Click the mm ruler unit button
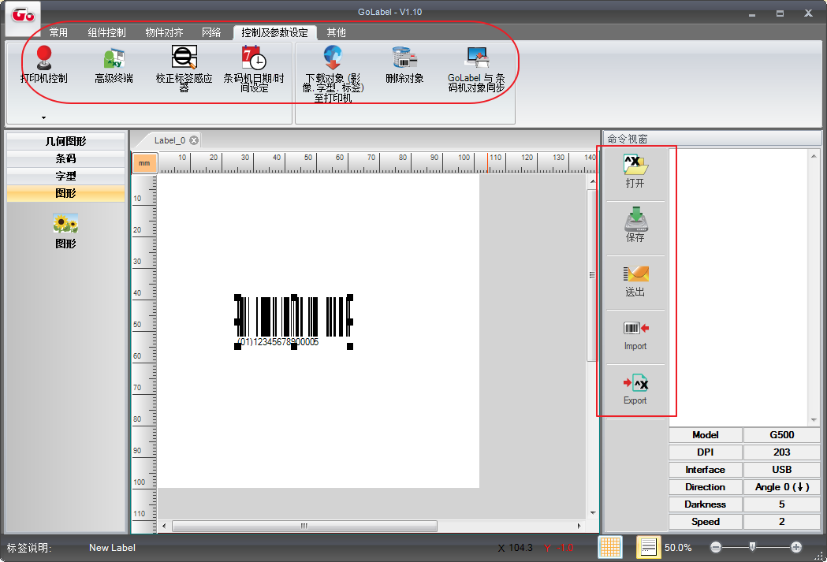 pos(144,163)
